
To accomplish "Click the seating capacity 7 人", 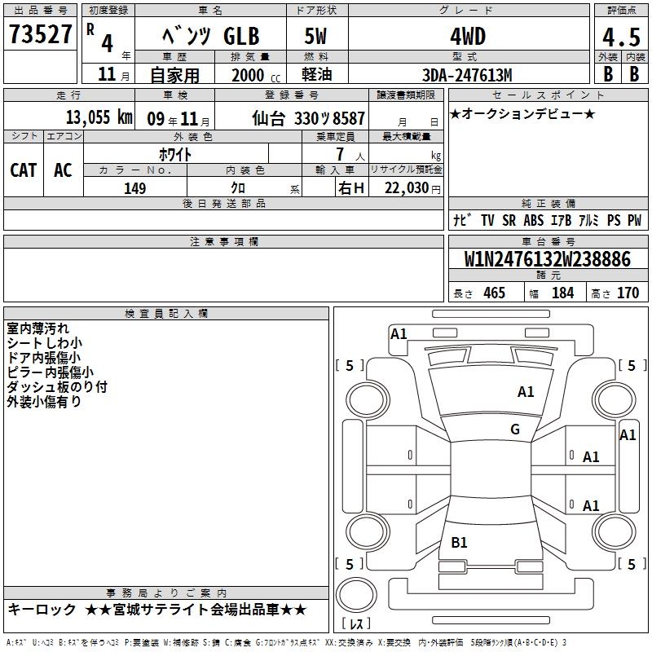I will [x=350, y=155].
